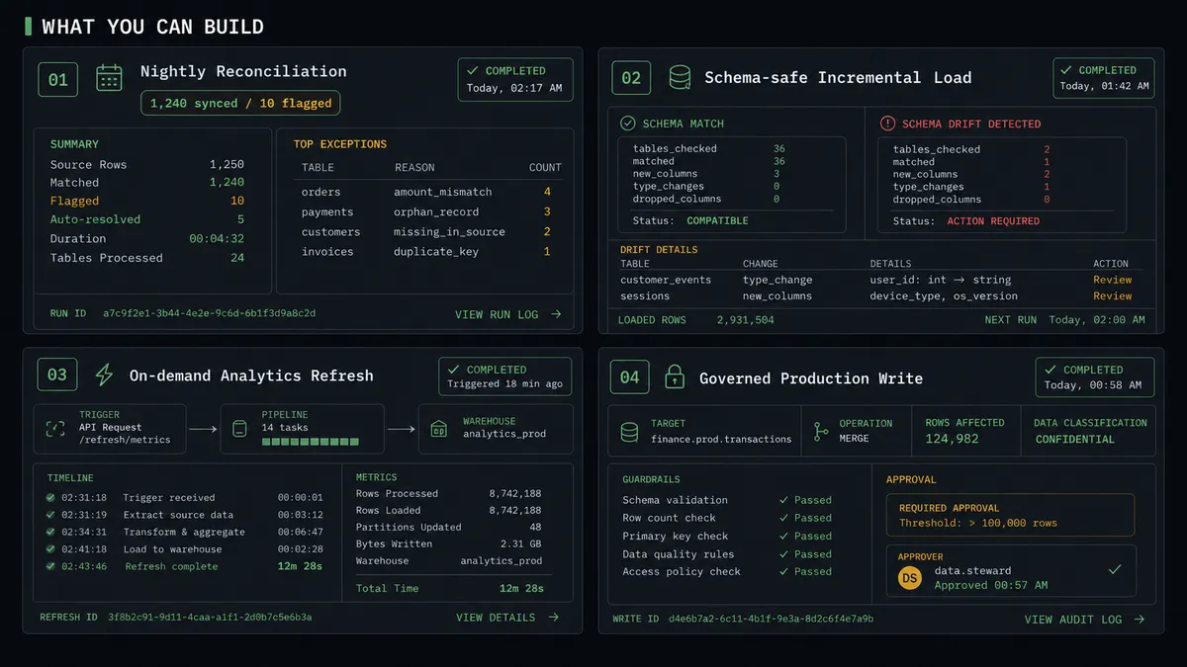Image resolution: width=1187 pixels, height=667 pixels.
Task: Click the COMPATIBLE status text
Action: click(x=717, y=220)
